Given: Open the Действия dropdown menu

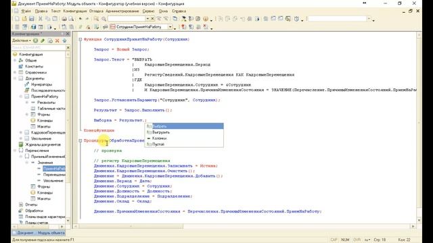Looking at the screenshot, I should pyautogui.click(x=22, y=40).
